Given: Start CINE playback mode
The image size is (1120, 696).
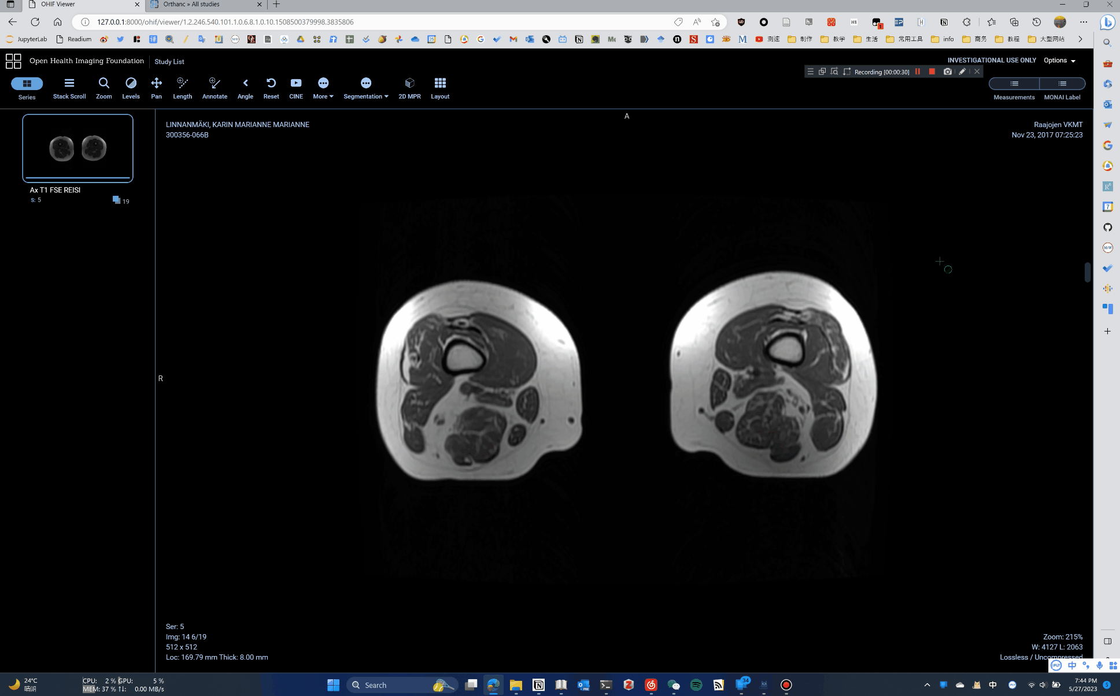Looking at the screenshot, I should (x=296, y=88).
